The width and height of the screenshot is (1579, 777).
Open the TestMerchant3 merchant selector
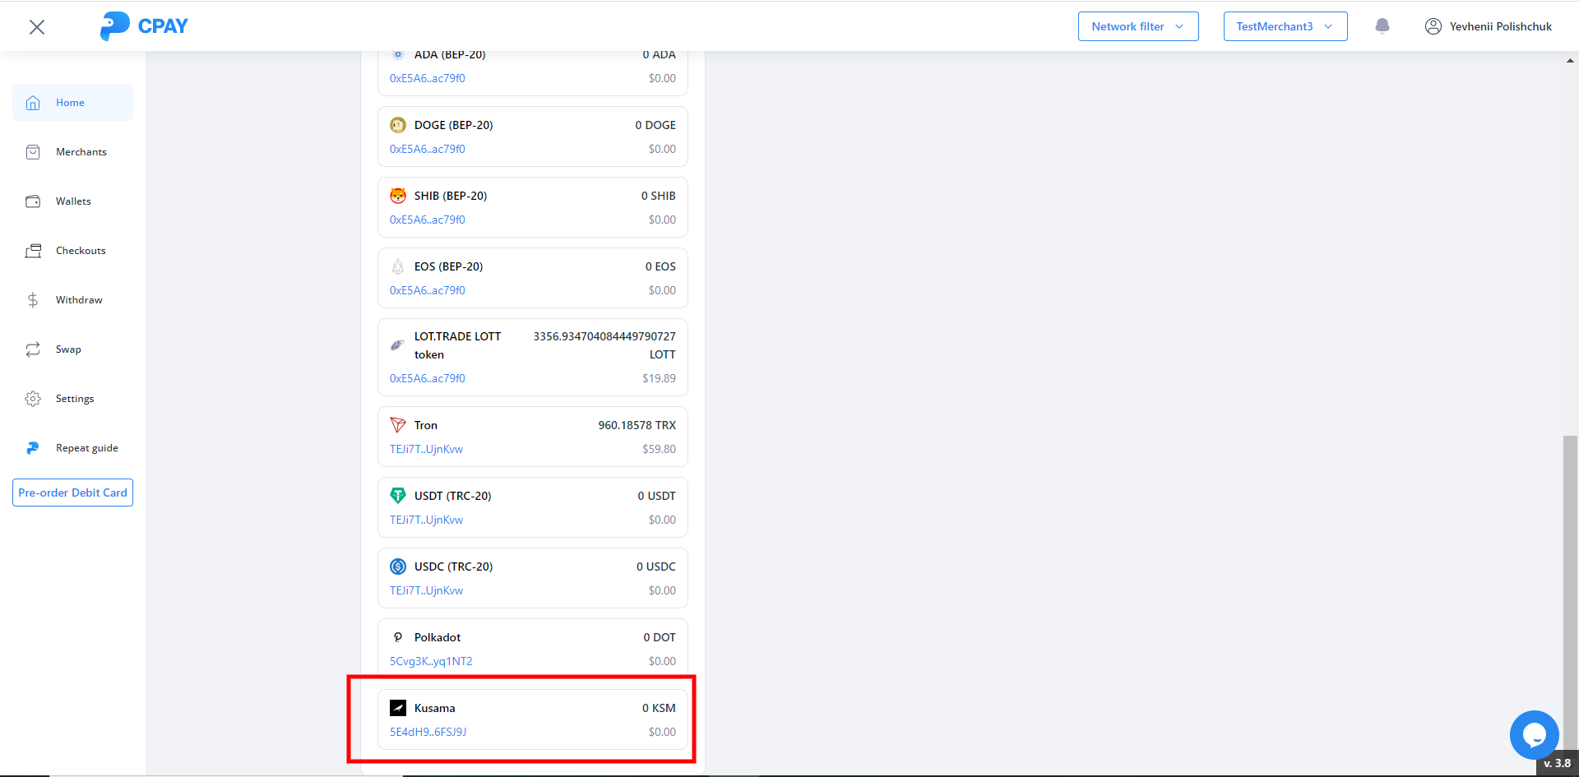[1285, 26]
